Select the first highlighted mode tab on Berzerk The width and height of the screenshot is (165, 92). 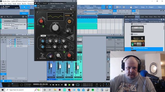[x=43, y=36]
